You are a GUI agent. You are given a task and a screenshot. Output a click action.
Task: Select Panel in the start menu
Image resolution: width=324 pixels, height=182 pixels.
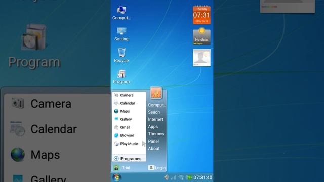(x=153, y=141)
